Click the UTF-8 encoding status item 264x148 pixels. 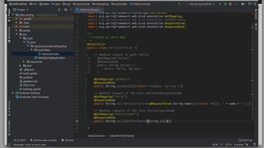[228, 145]
